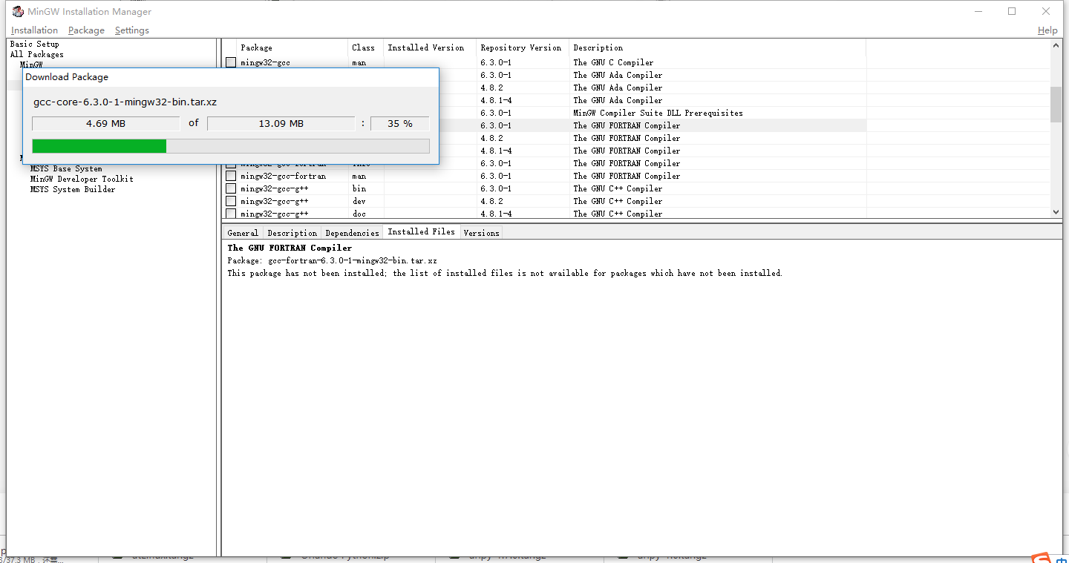The image size is (1069, 563).
Task: Sort by Installed Version column header
Action: click(x=430, y=47)
